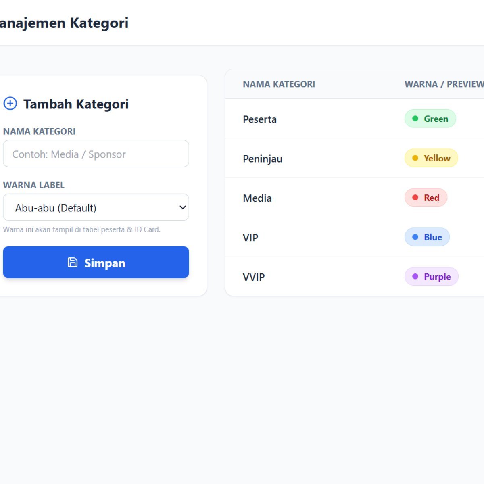The image size is (484, 484).
Task: Click the Warna Label field label
Action: [34, 185]
